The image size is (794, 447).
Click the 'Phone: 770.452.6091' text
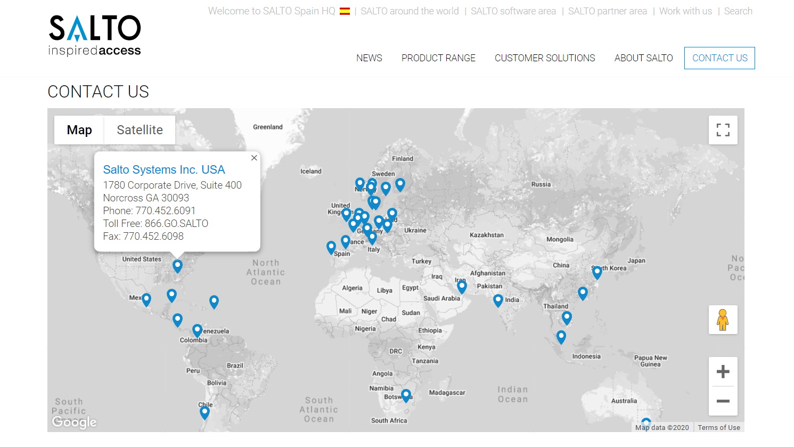click(149, 210)
